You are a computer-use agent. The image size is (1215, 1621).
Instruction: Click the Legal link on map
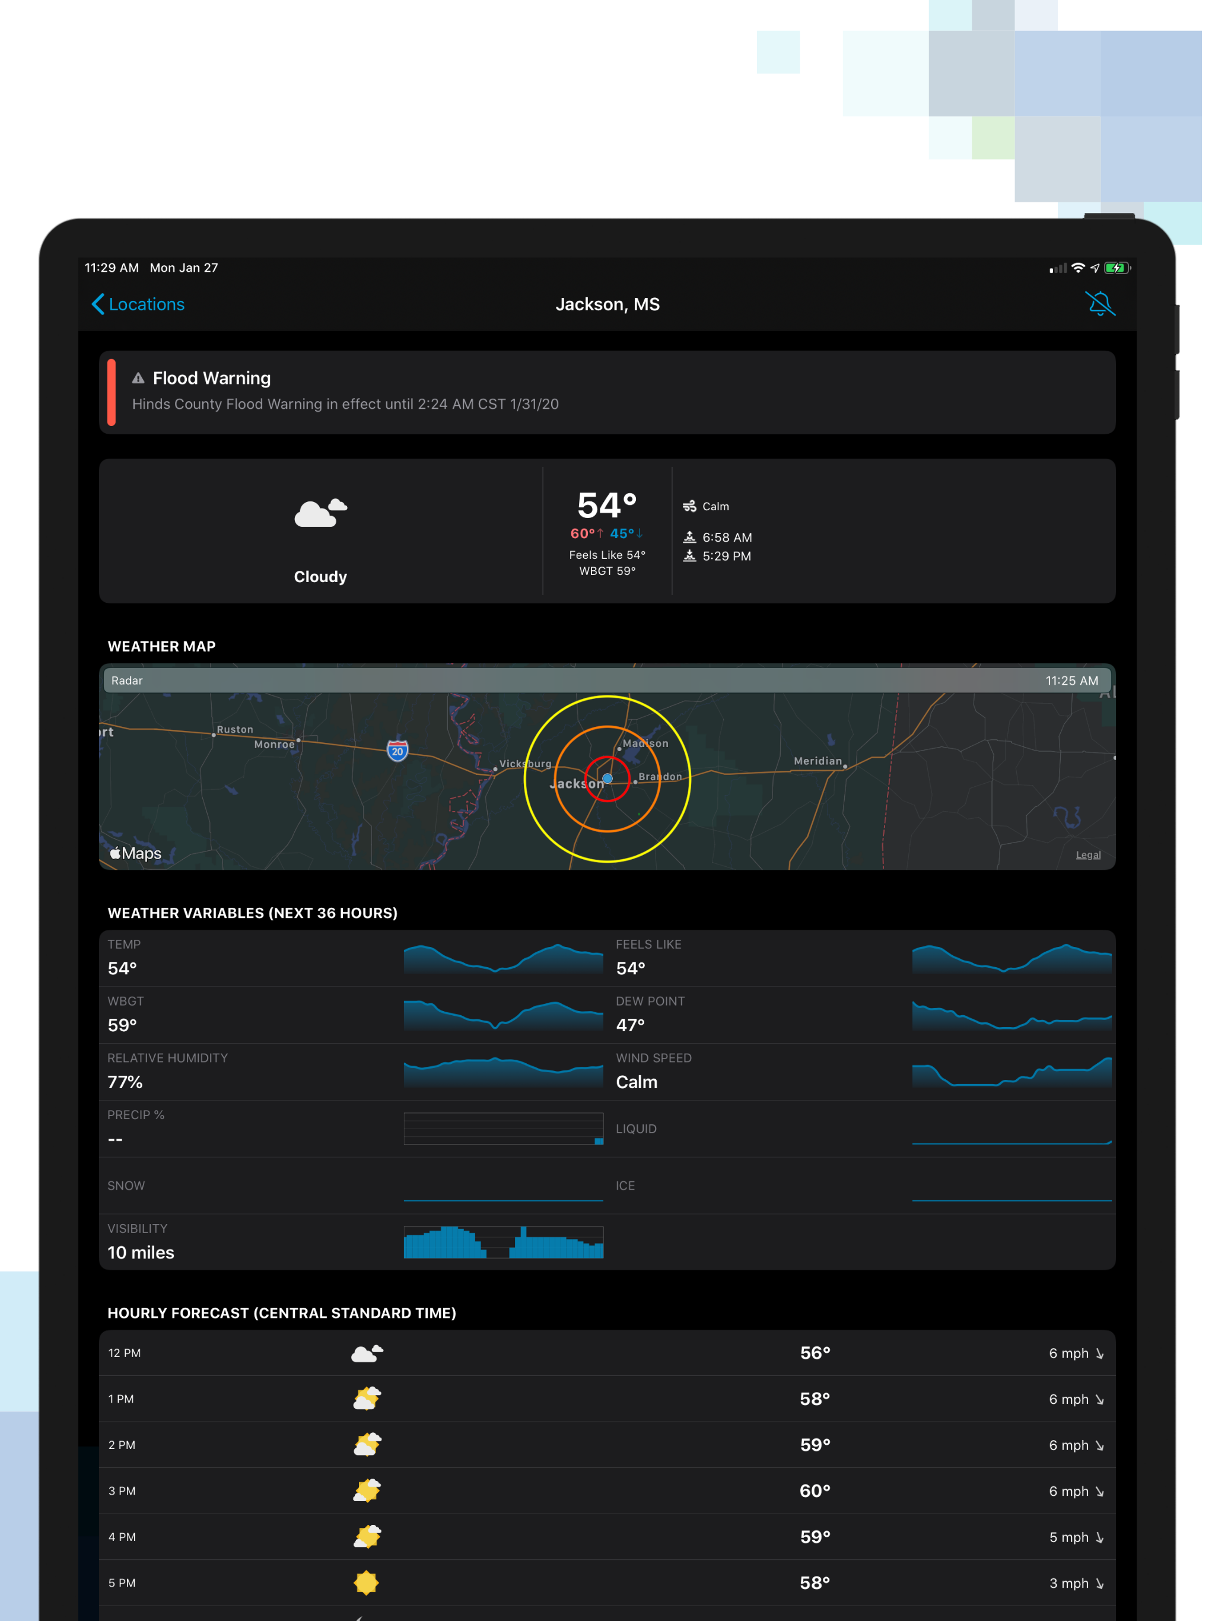click(1087, 854)
